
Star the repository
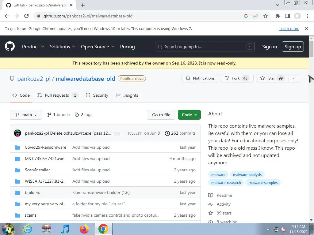(273, 78)
